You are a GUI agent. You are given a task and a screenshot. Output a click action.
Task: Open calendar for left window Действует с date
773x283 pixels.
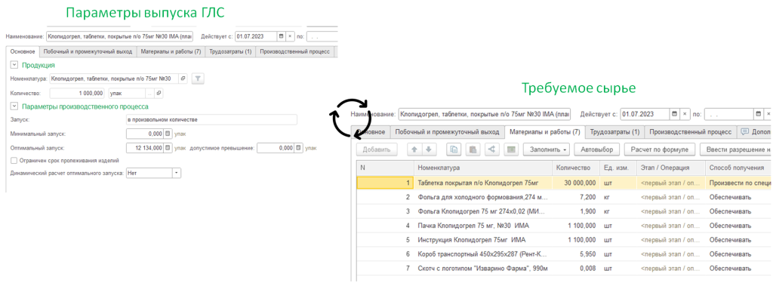point(281,36)
